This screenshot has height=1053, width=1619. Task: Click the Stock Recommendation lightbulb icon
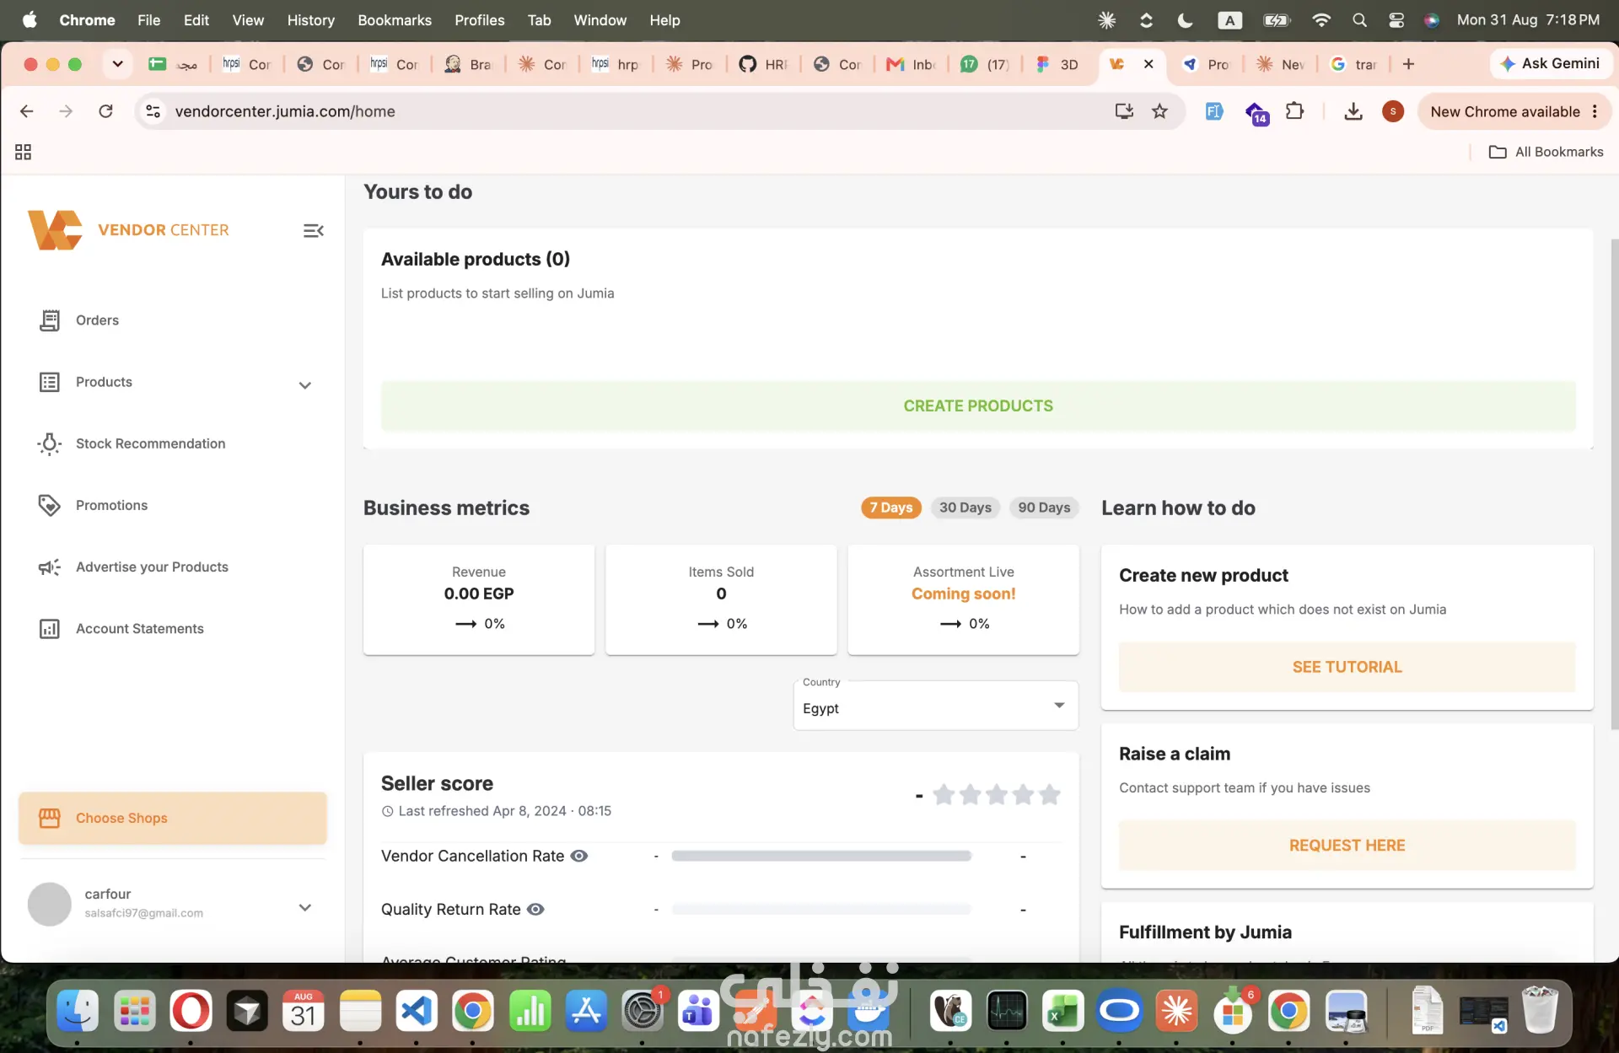[x=50, y=443]
